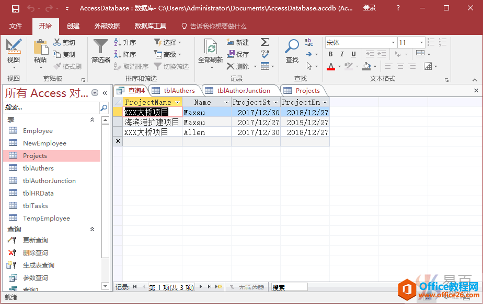Click the navigation pane search box
Viewport: 483px width, 304px height.
51,107
